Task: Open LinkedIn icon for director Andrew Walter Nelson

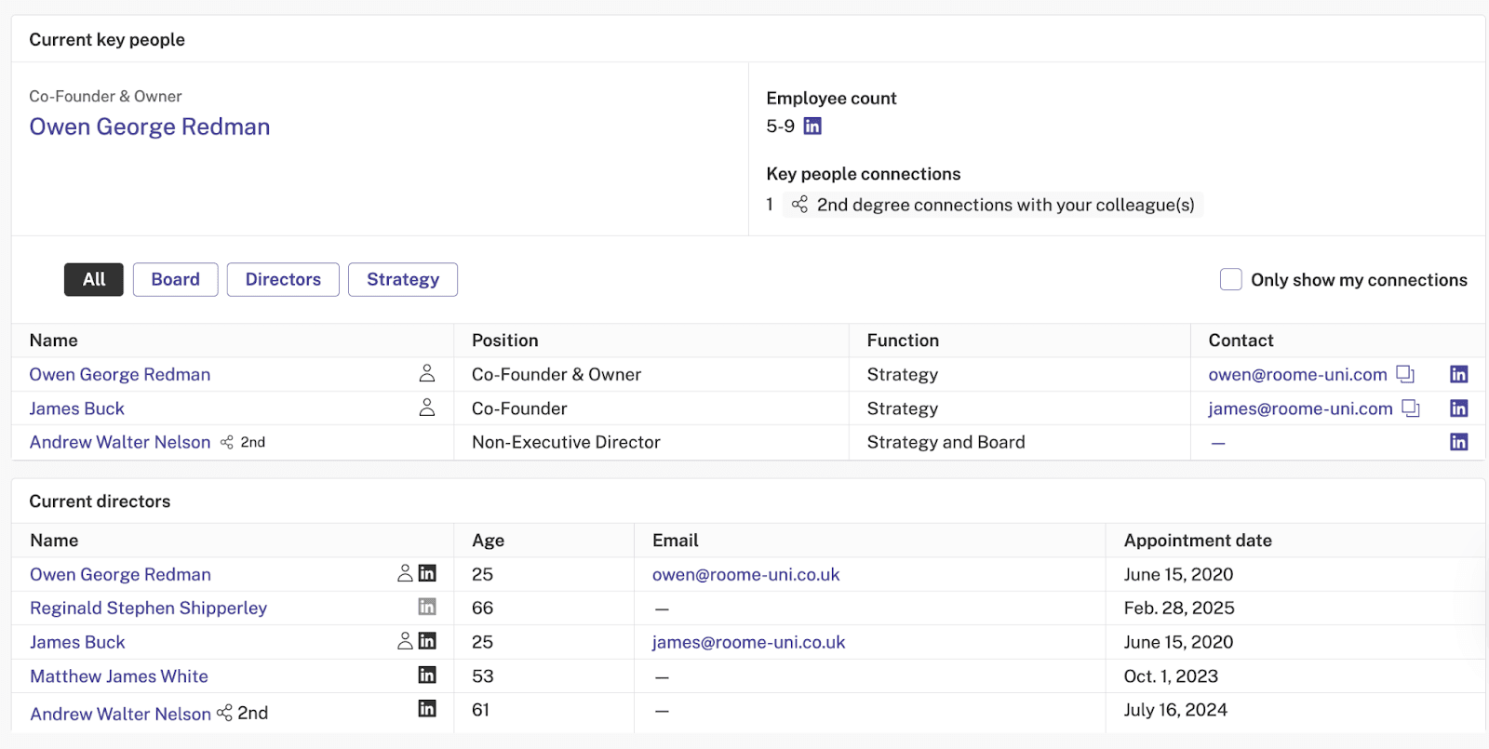Action: [427, 708]
